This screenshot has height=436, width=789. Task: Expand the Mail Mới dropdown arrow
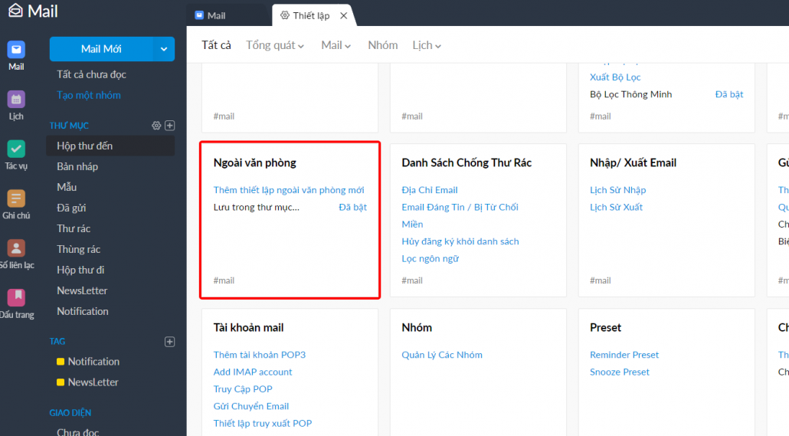163,49
